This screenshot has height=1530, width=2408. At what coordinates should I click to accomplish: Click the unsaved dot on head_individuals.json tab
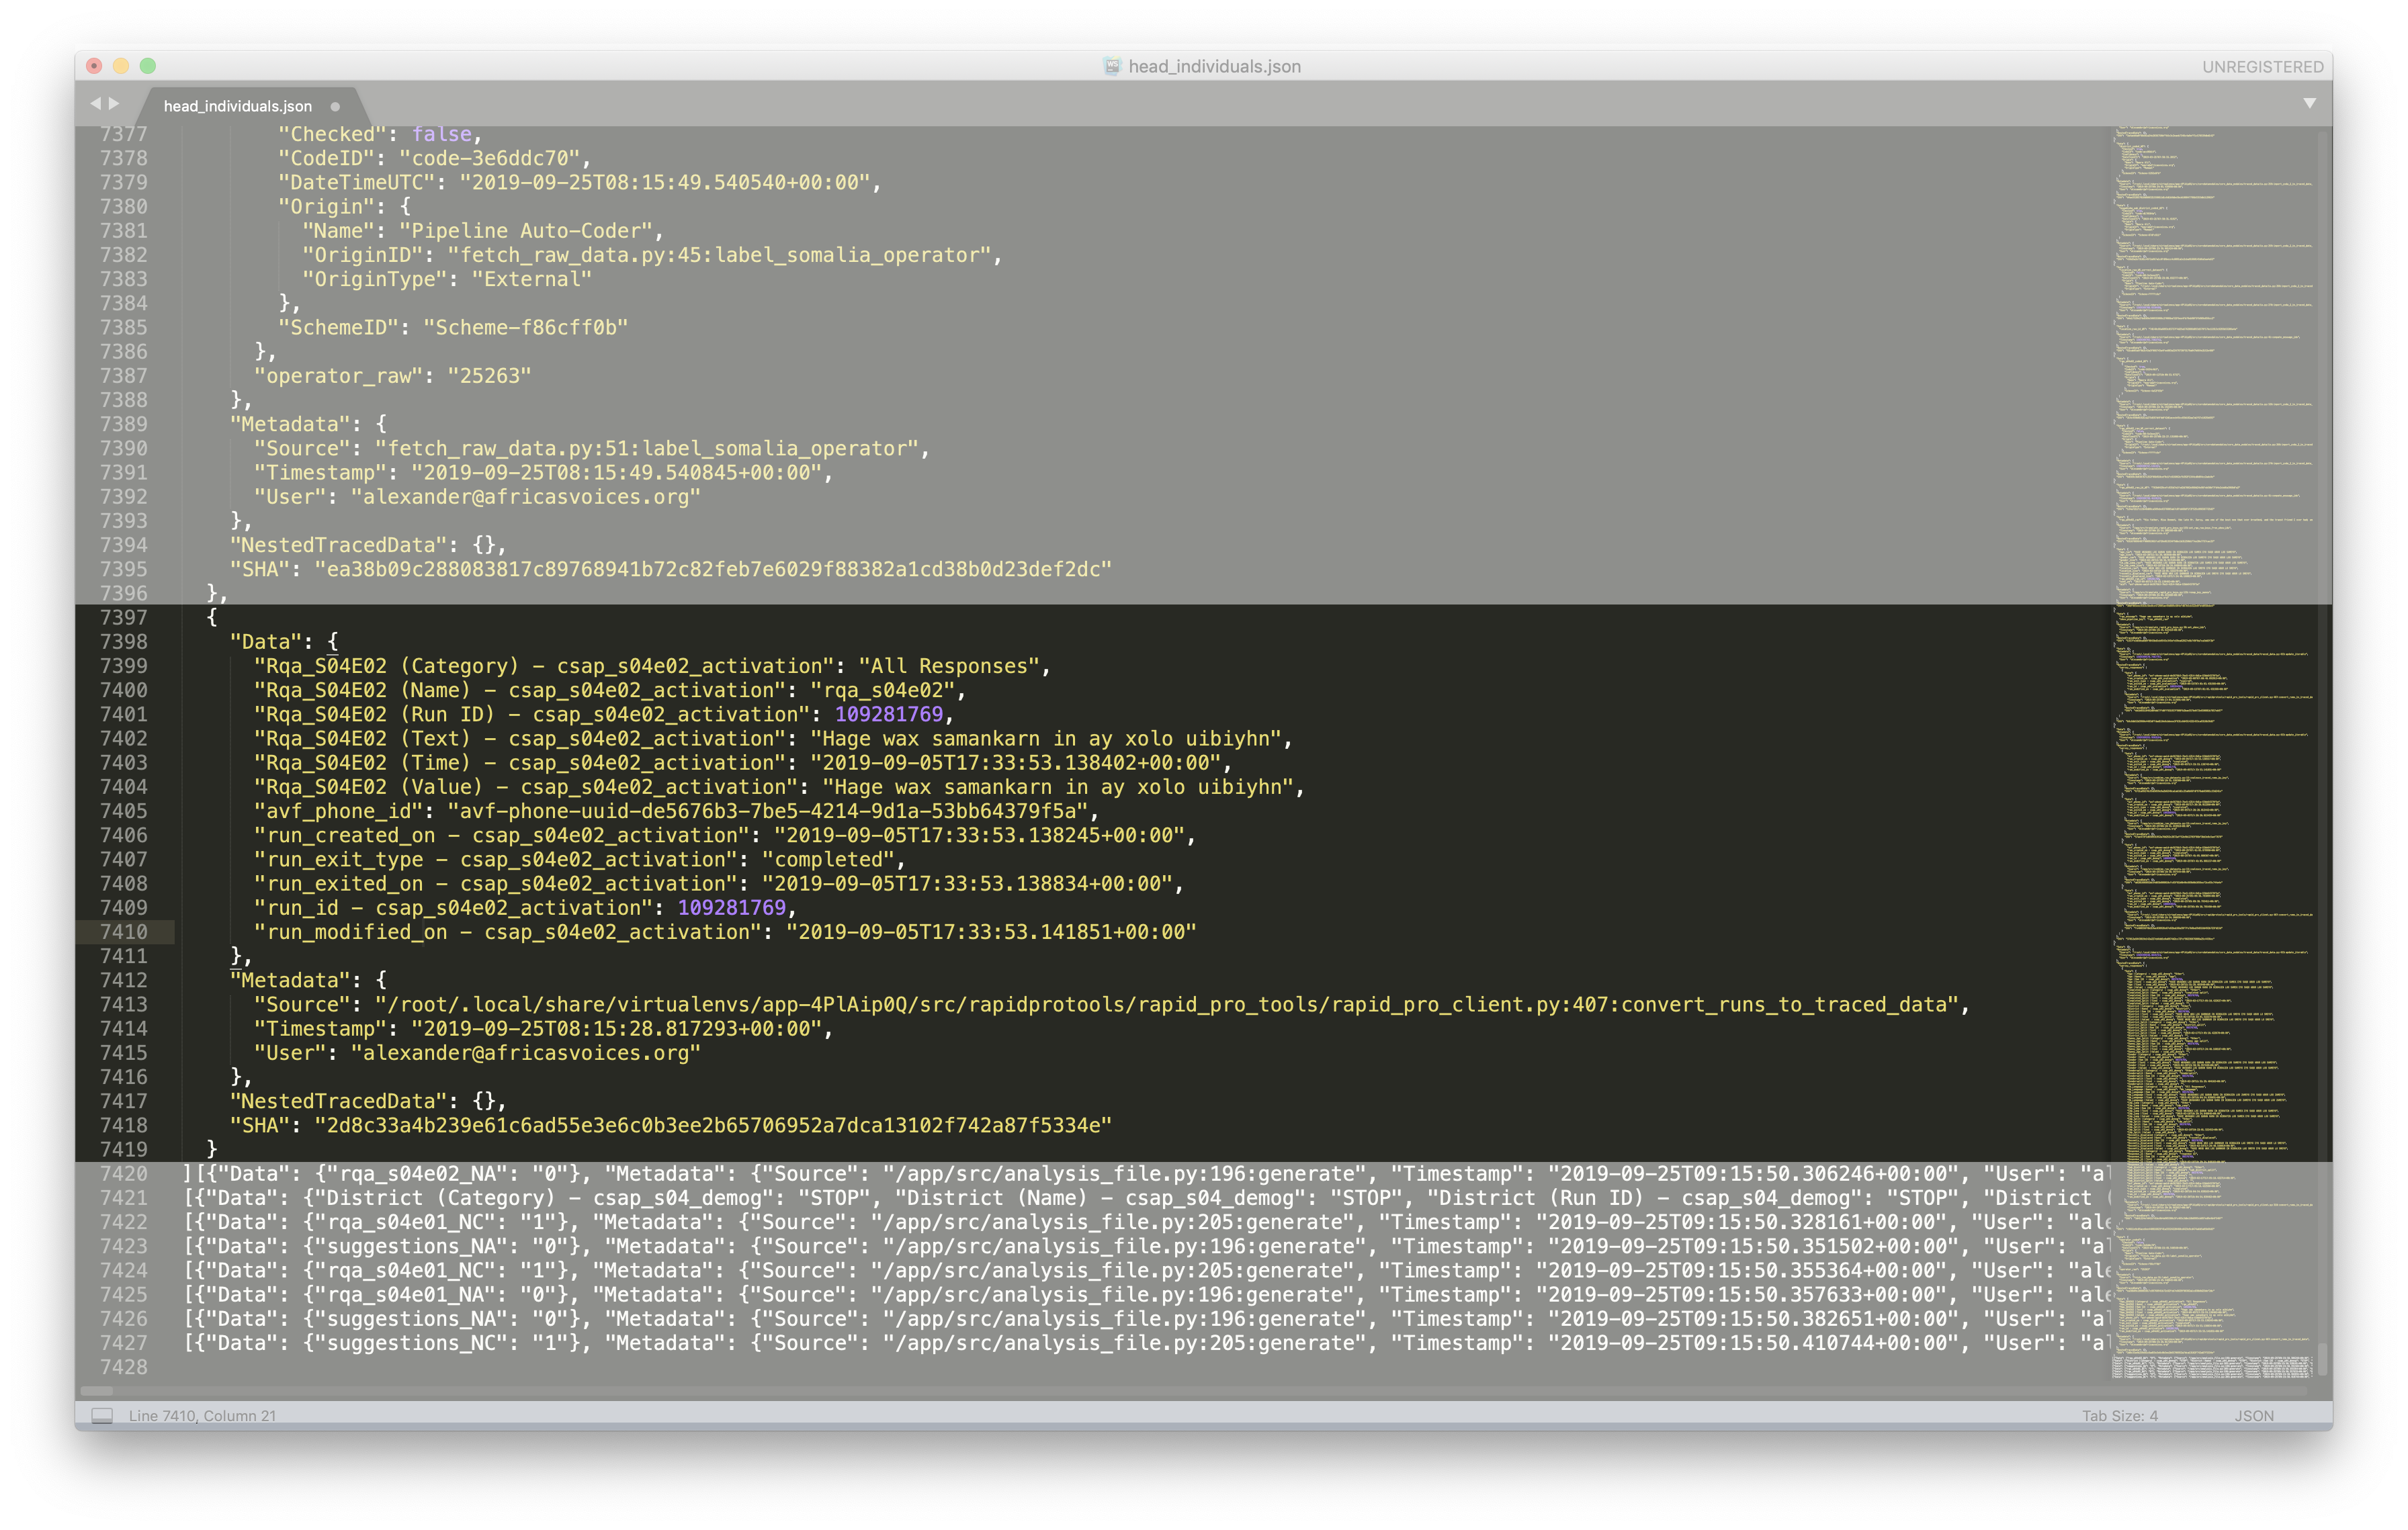[335, 106]
